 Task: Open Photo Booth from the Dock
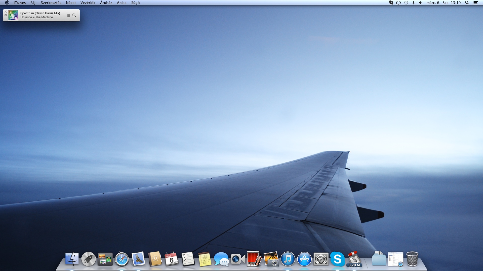tap(254, 259)
